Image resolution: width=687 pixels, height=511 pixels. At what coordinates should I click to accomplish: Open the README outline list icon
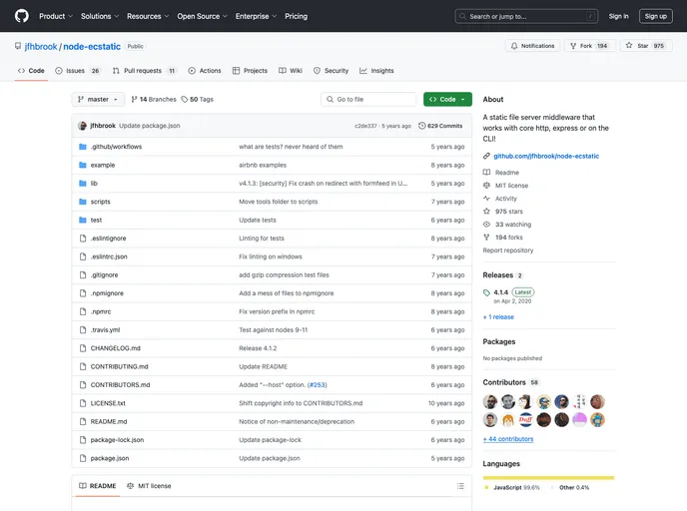coord(460,486)
